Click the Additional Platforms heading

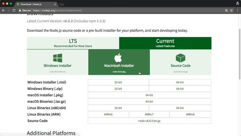[51, 133]
